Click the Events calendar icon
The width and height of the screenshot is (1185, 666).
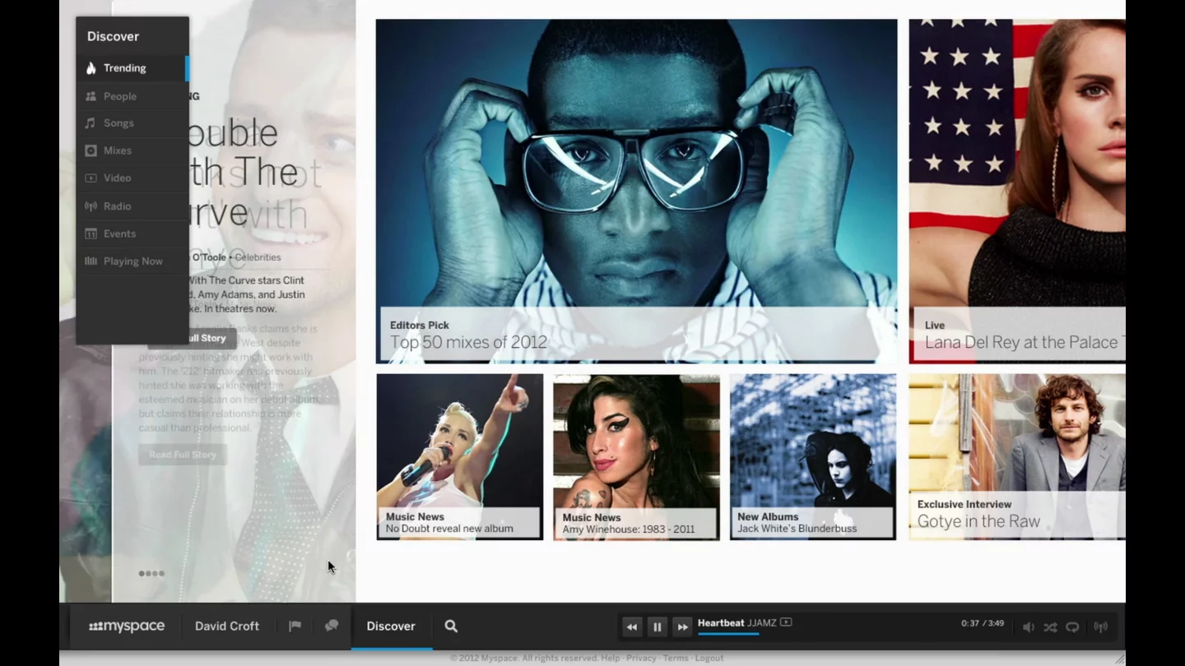91,234
